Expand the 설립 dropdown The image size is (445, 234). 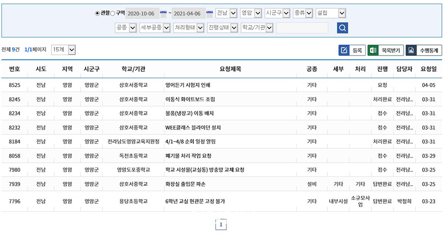[x=331, y=13]
